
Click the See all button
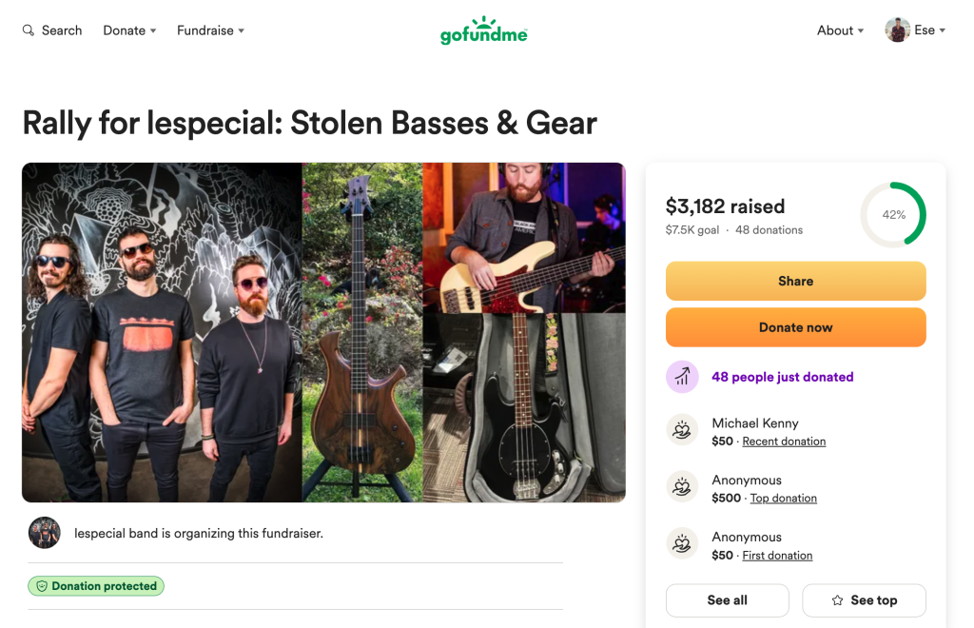727,600
